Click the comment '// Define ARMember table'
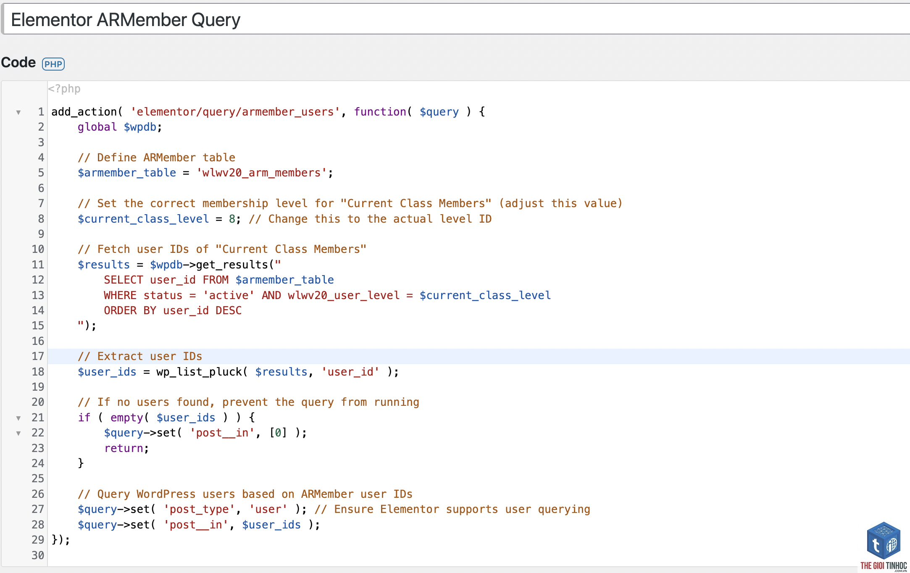910x573 pixels. click(156, 158)
